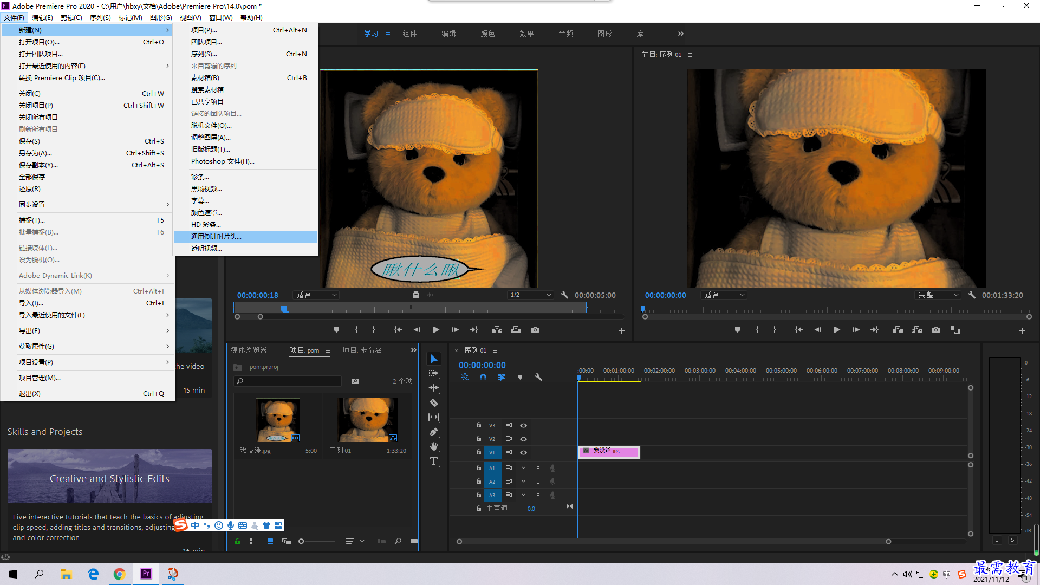Select the Track Select Forward tool

(x=434, y=373)
